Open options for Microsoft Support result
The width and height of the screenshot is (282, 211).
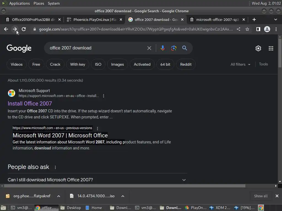104,96
